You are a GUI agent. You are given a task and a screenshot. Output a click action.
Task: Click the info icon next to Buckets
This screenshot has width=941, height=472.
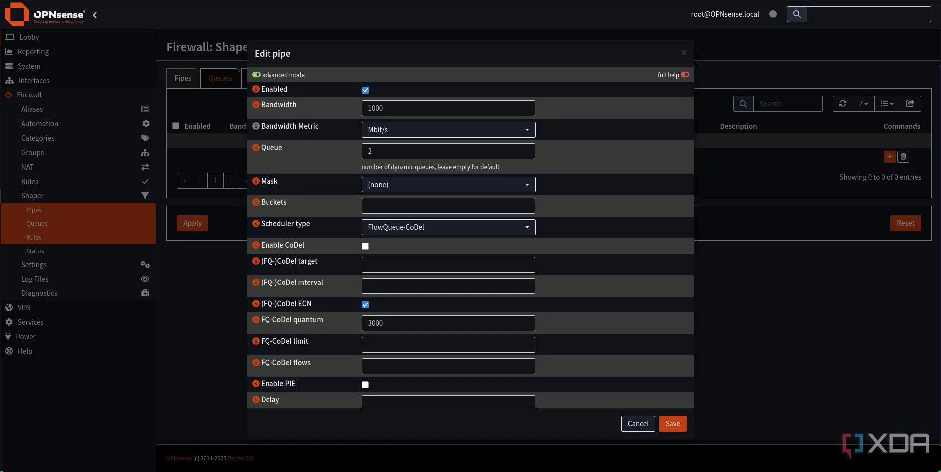click(x=256, y=202)
